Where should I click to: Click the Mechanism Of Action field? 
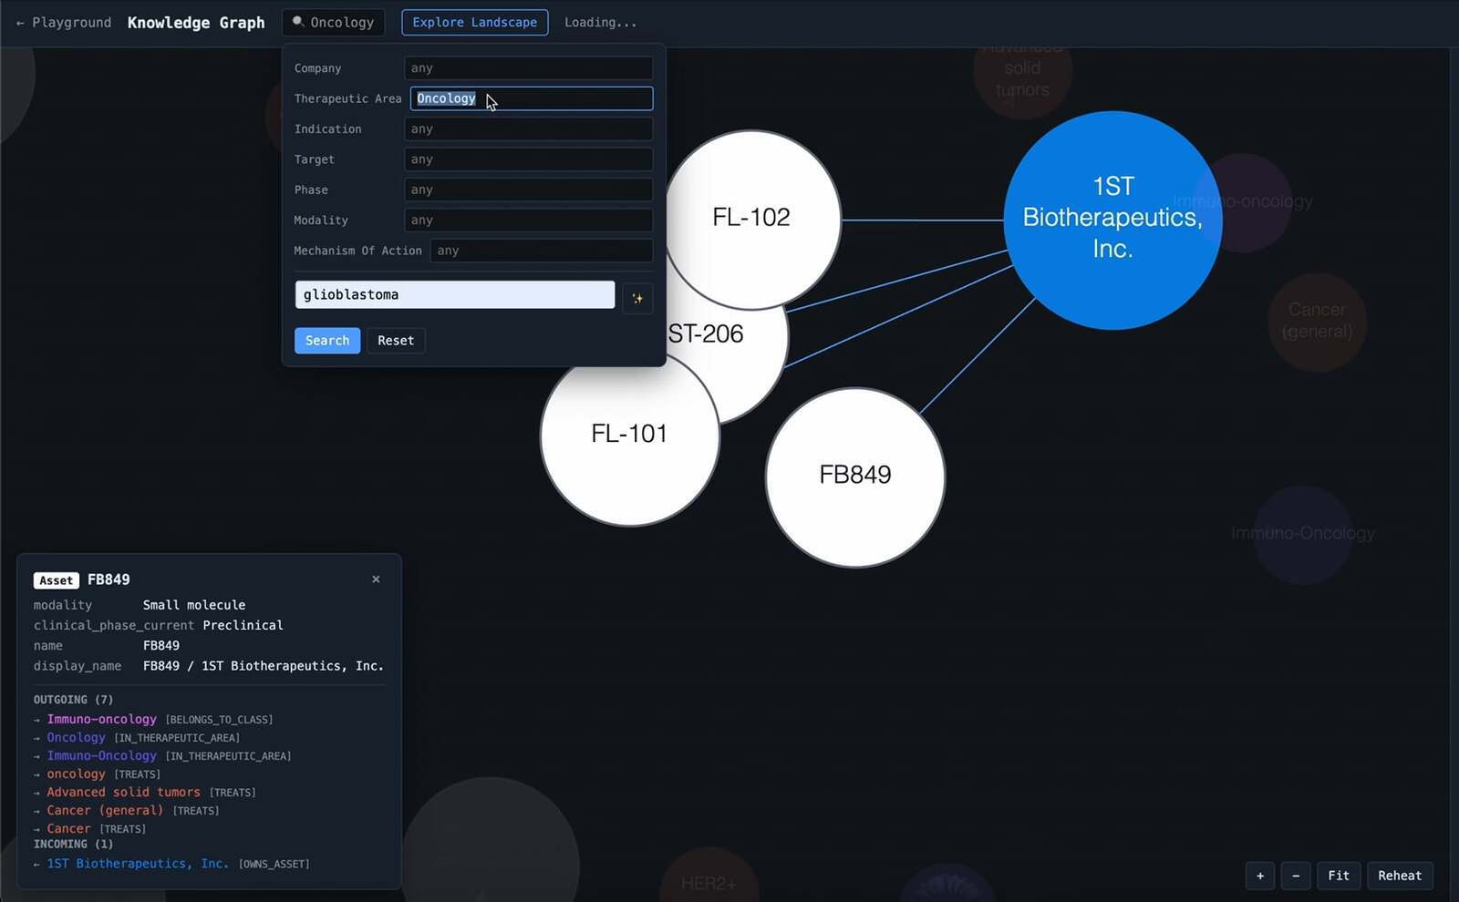point(541,251)
